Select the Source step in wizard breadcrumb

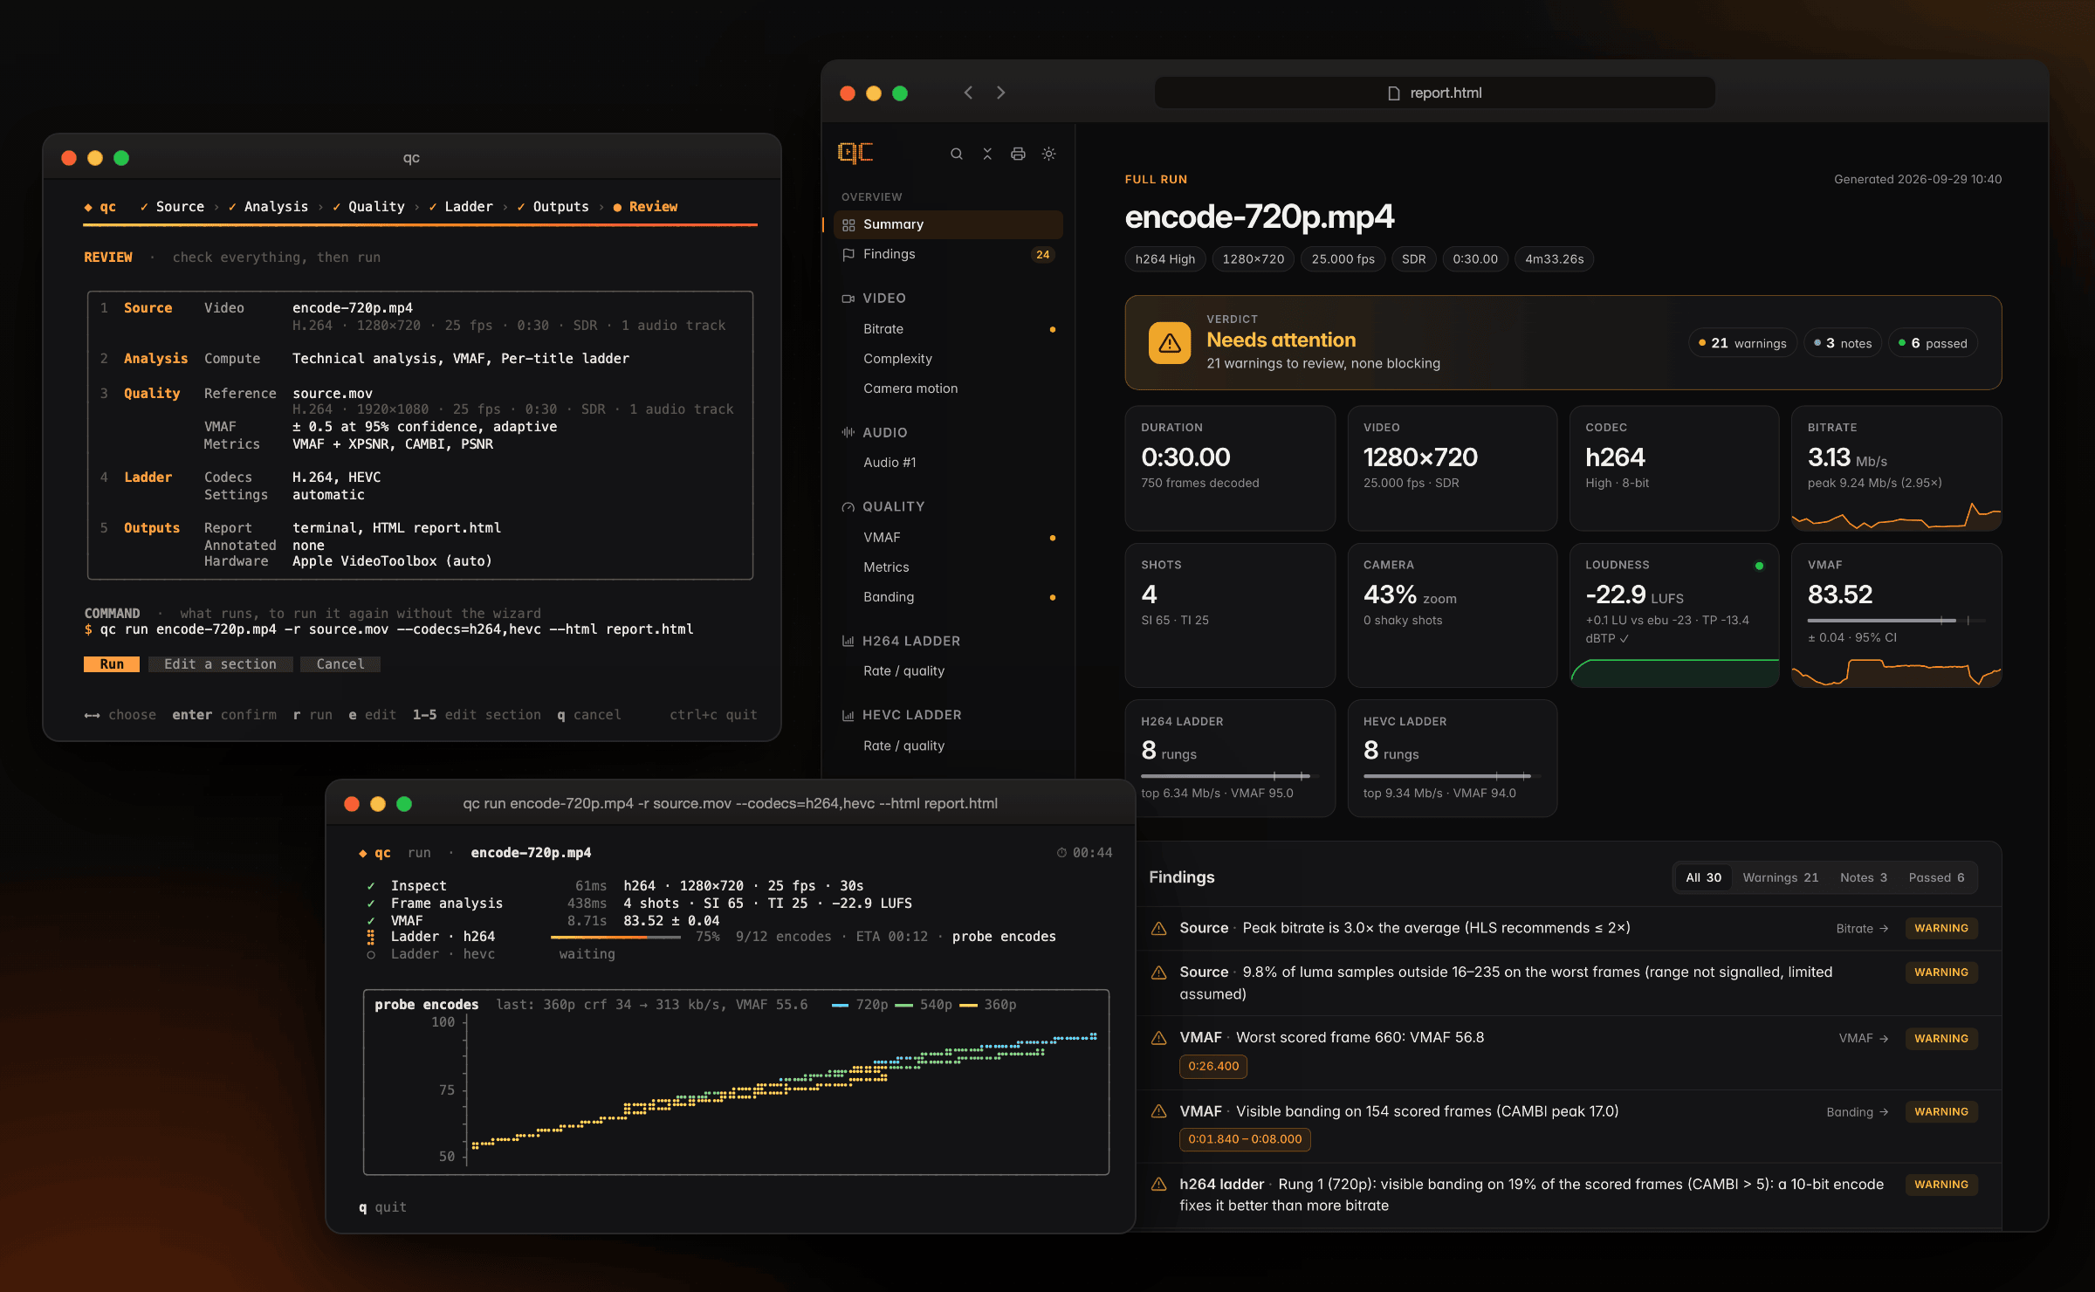coord(172,207)
